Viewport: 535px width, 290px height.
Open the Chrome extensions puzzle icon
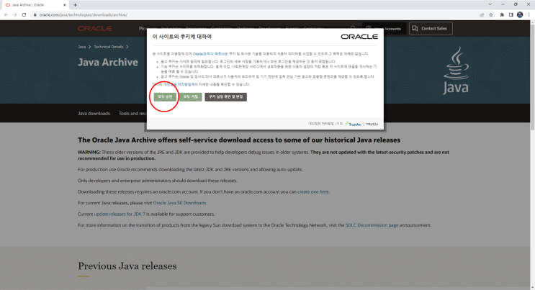[x=502, y=14]
